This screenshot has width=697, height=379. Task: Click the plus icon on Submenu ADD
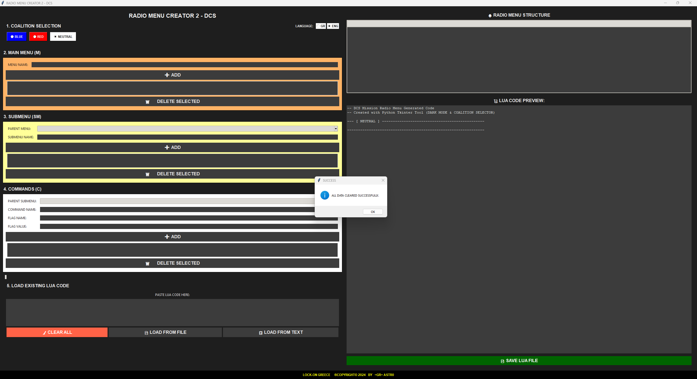pos(167,147)
